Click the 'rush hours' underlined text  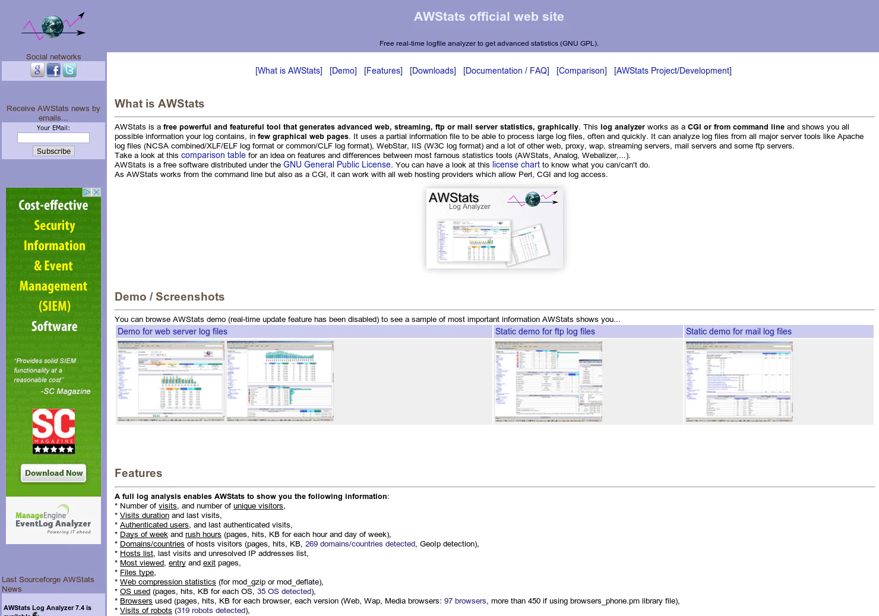(203, 535)
